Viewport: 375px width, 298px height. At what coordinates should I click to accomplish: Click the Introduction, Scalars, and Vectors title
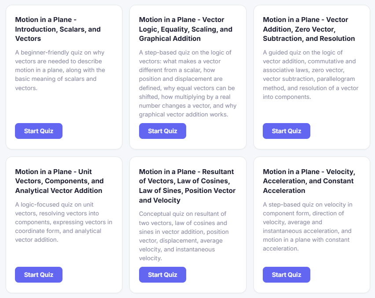pos(58,29)
